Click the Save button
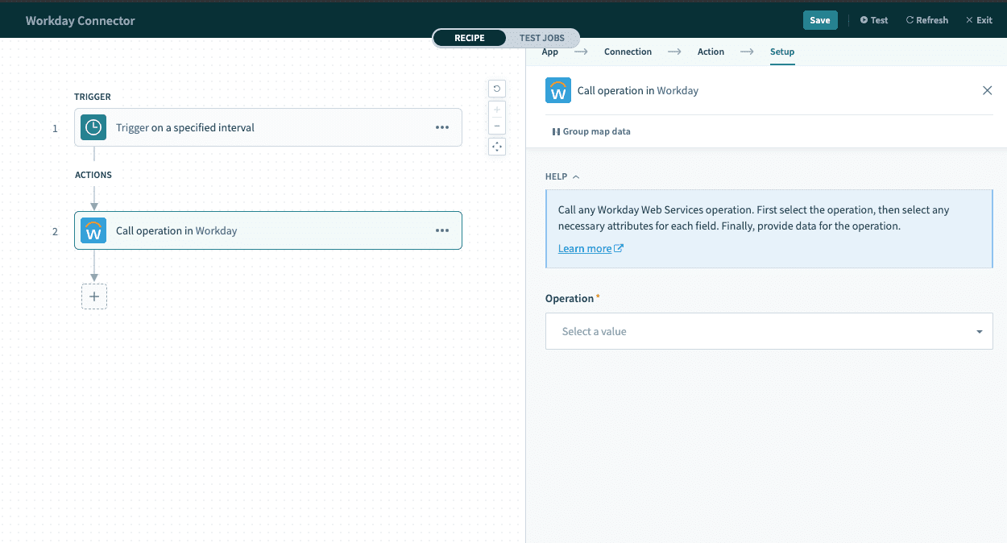The image size is (1007, 543). point(820,19)
